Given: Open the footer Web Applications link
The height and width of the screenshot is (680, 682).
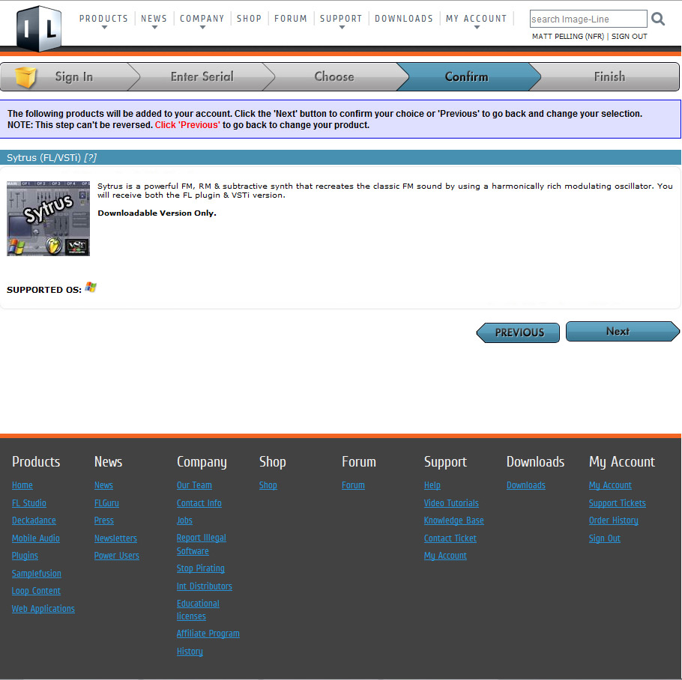Looking at the screenshot, I should [x=43, y=609].
